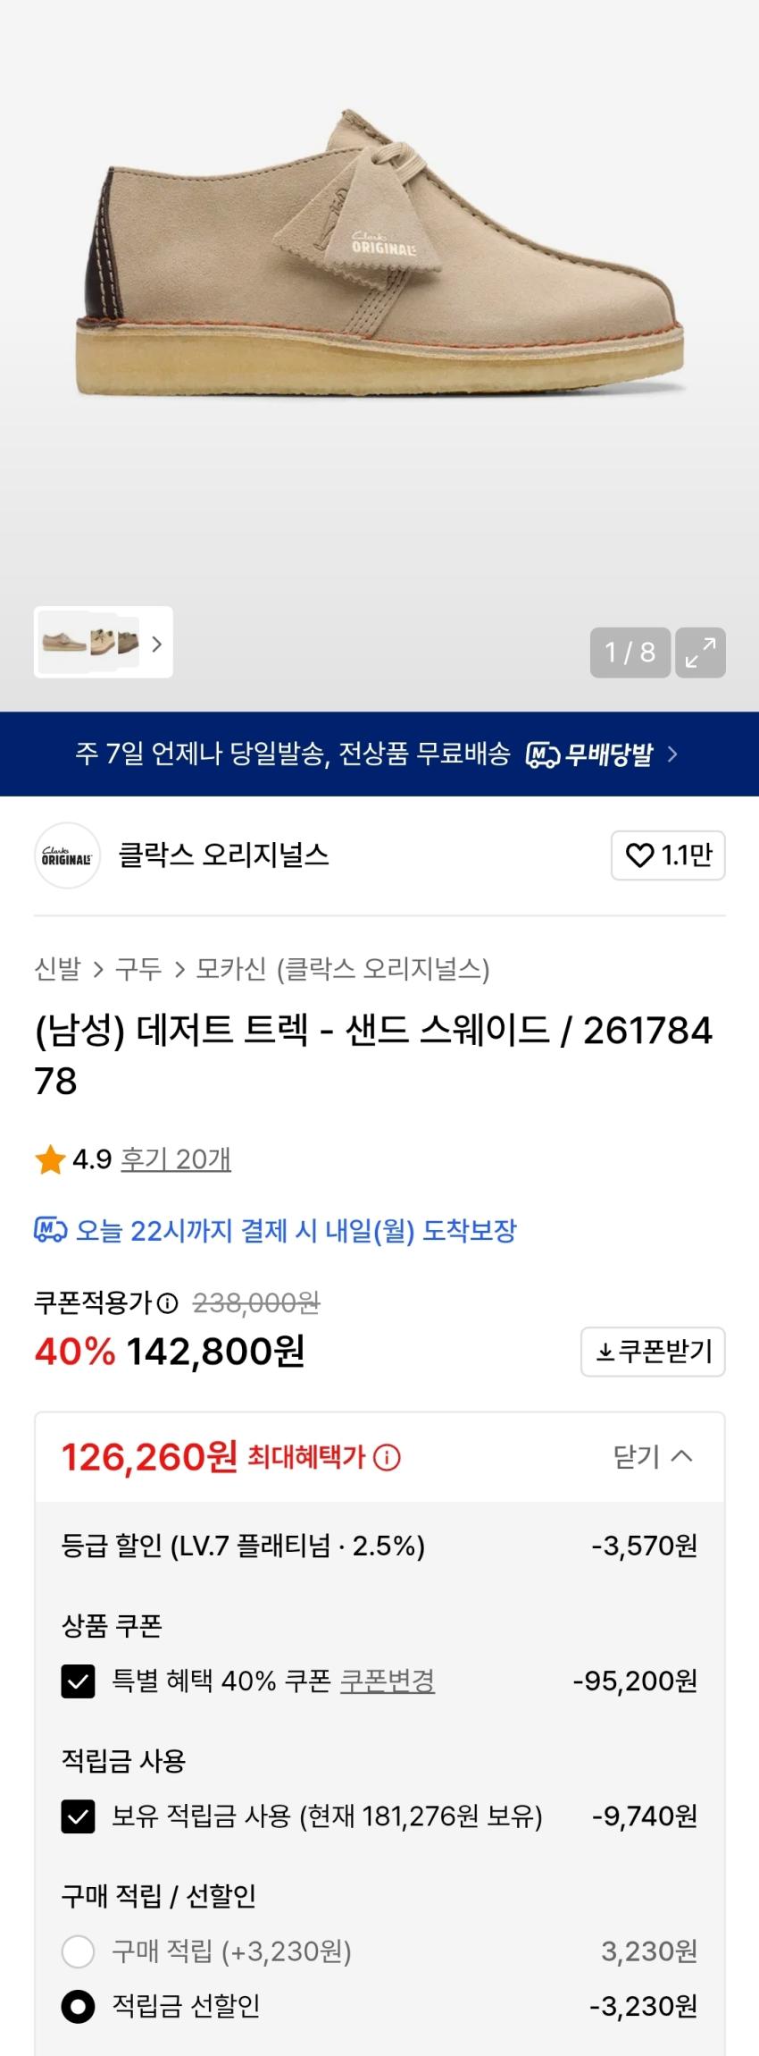This screenshot has width=759, height=2056.
Task: Go to 신발 breadcrumb category
Action: (x=57, y=969)
